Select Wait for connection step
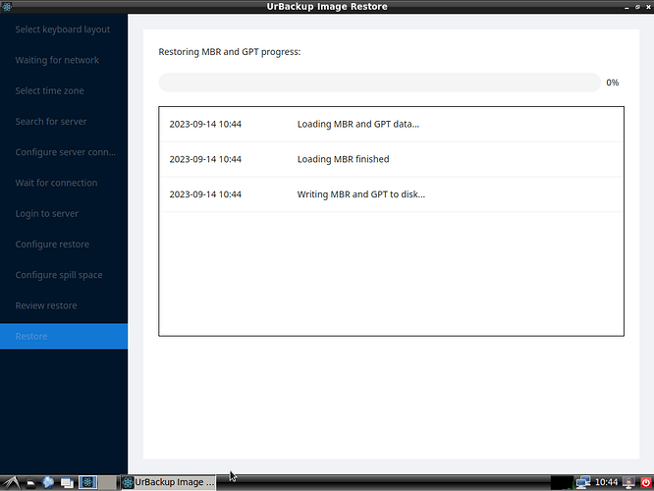Screen dimensions: 654x491 pos(56,183)
